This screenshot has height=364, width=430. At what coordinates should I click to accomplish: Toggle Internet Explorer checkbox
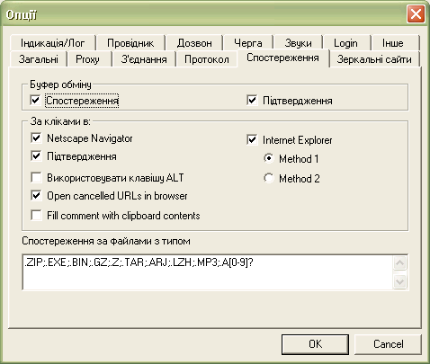coord(252,139)
